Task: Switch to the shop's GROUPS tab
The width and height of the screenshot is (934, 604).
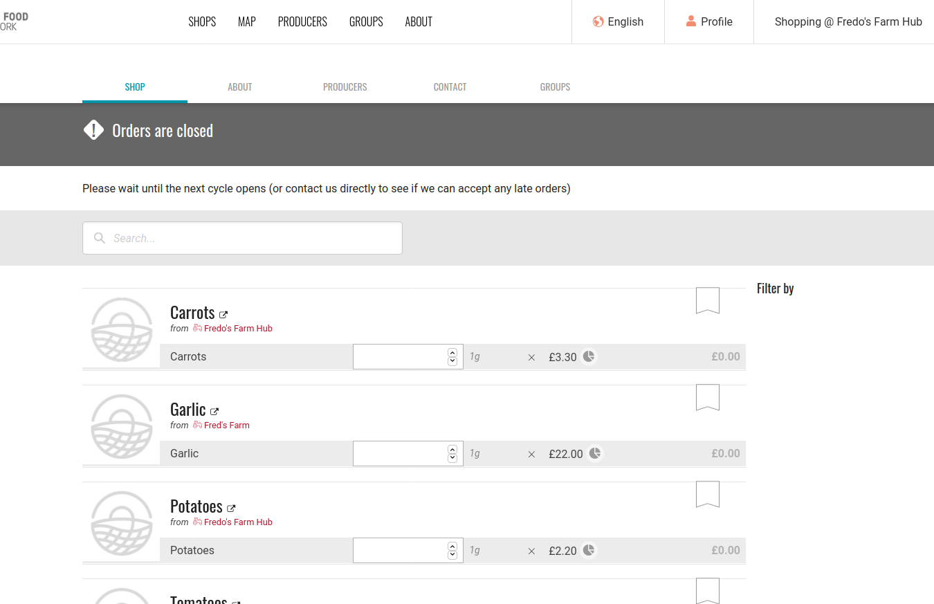Action: pos(556,87)
